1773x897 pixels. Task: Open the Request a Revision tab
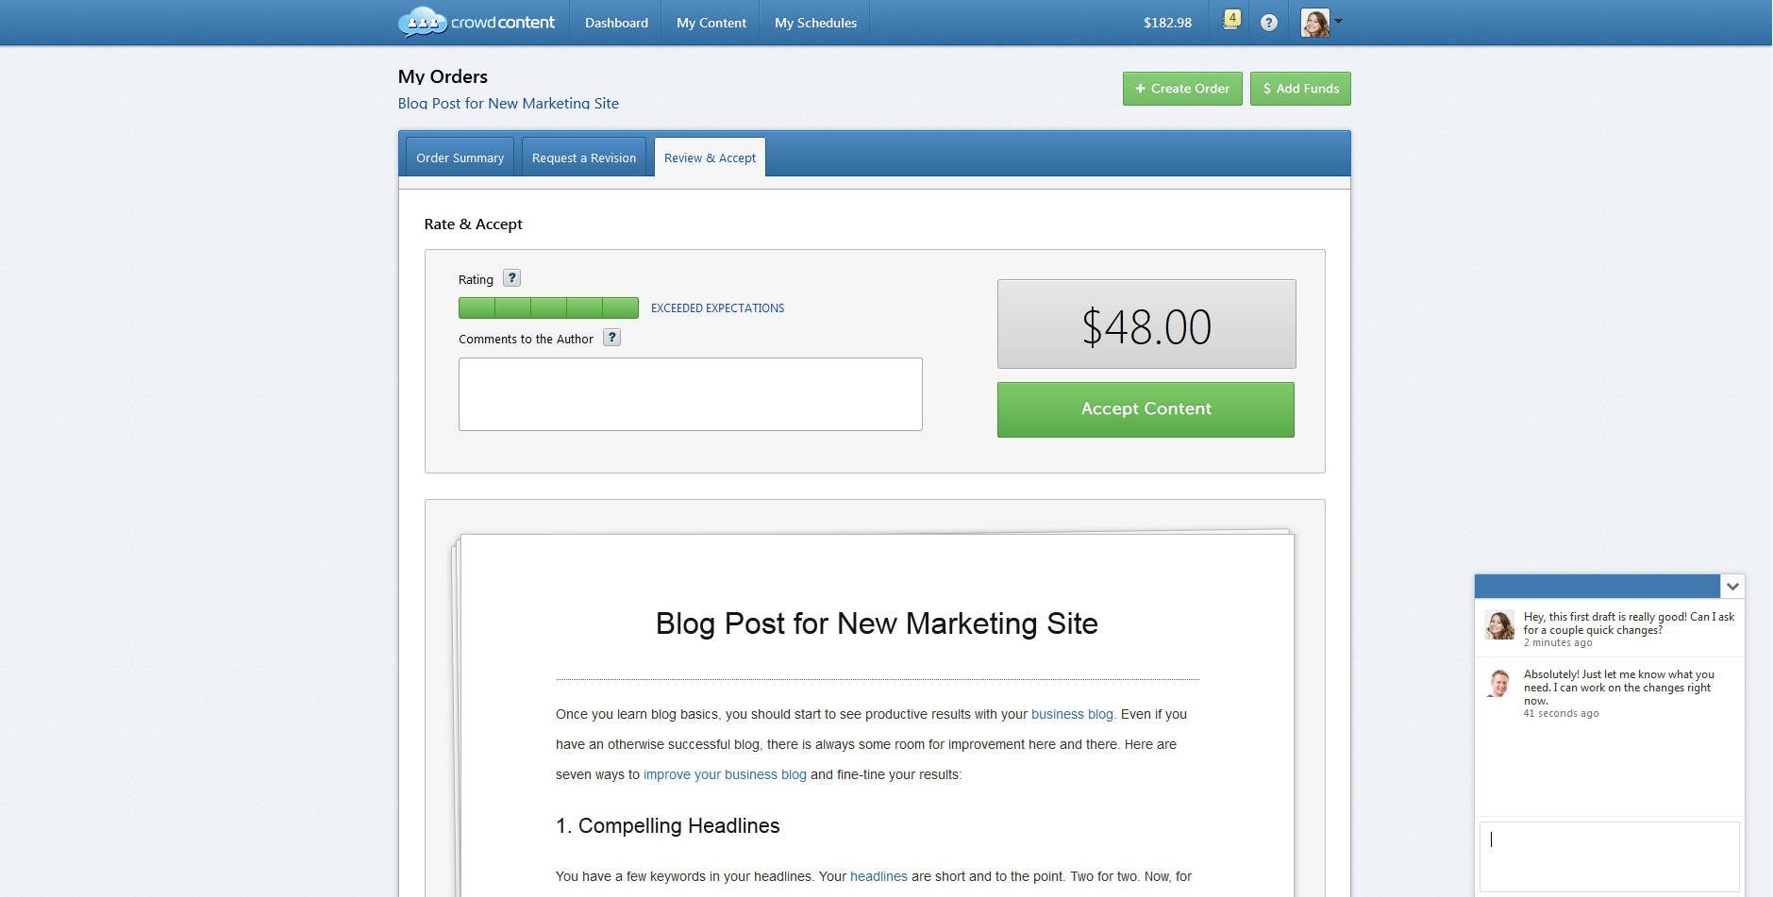tap(583, 158)
